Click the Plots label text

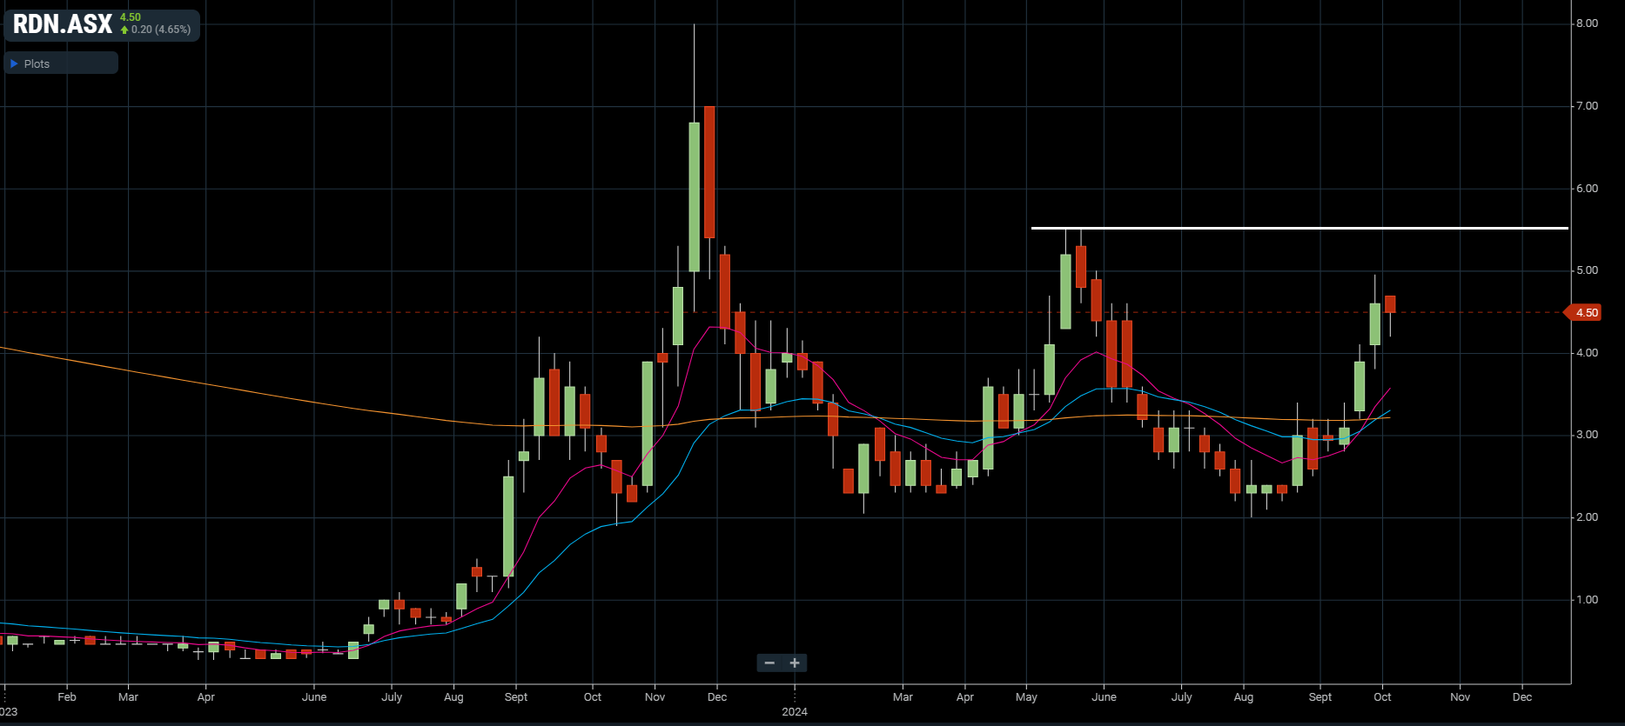[37, 63]
